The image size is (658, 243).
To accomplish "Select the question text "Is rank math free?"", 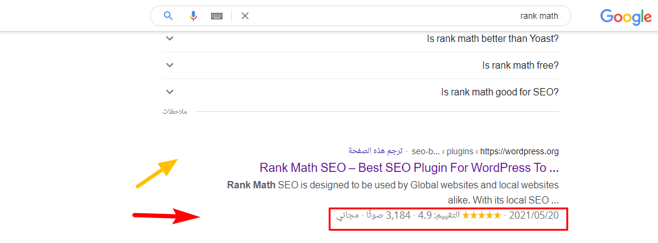I will [520, 66].
